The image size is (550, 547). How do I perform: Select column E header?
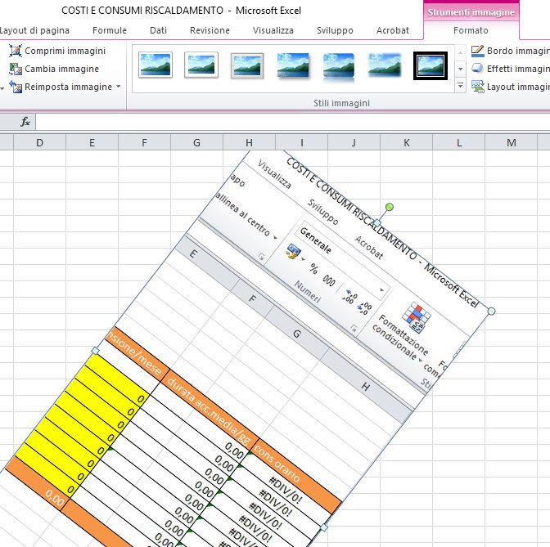[92, 143]
